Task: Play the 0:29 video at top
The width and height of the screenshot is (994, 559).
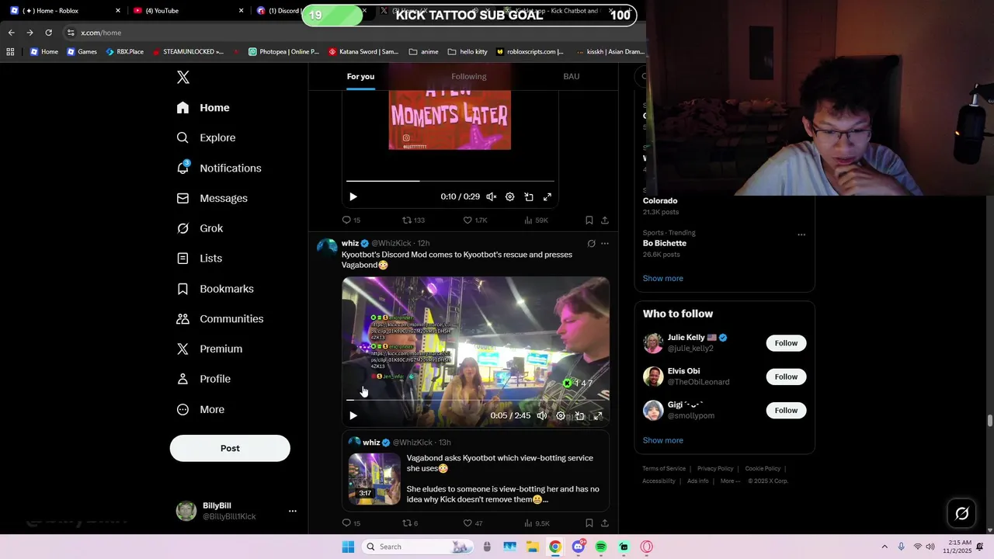Action: [x=353, y=197]
